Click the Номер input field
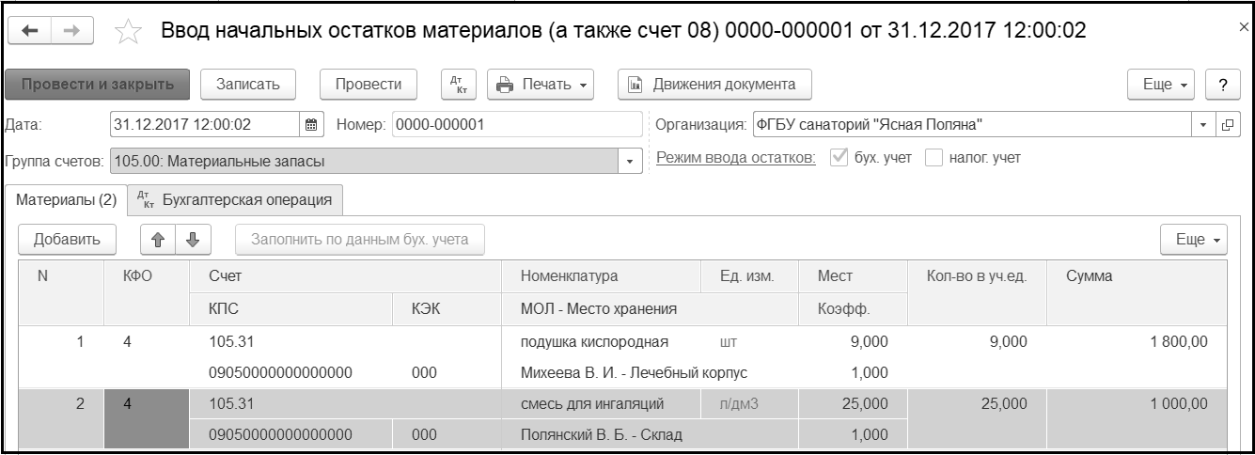 tap(516, 125)
